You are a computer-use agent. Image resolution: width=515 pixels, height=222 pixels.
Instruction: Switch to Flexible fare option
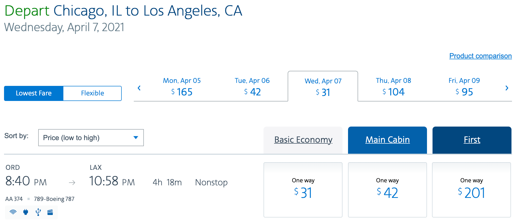92,93
